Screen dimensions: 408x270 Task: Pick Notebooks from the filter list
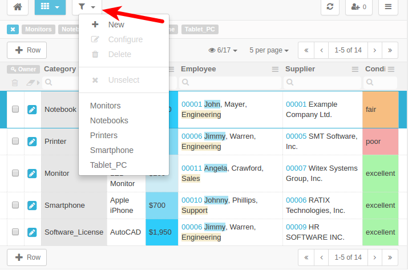[x=124, y=120]
